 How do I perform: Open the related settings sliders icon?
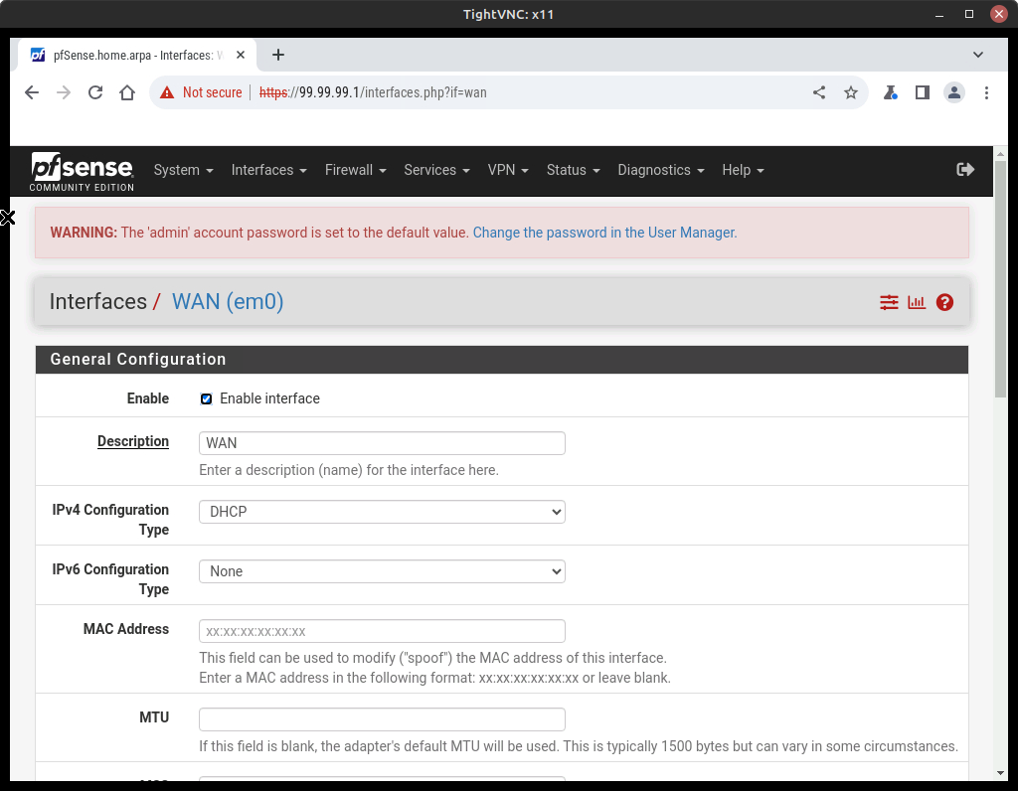(x=889, y=302)
